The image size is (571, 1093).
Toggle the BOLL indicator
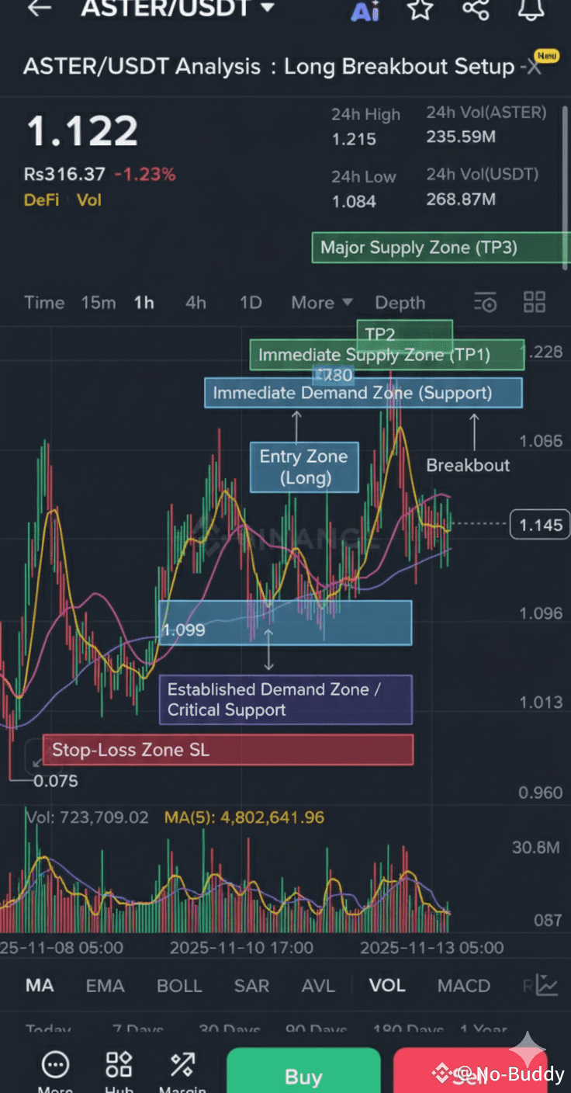point(179,986)
